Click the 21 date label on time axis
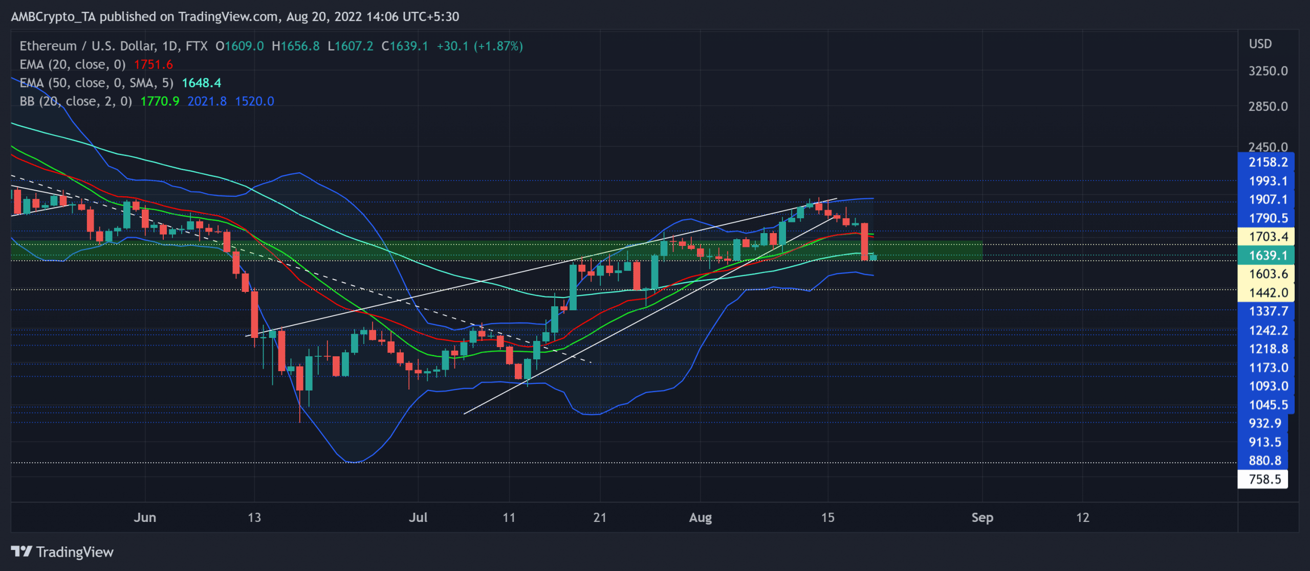 [x=600, y=517]
